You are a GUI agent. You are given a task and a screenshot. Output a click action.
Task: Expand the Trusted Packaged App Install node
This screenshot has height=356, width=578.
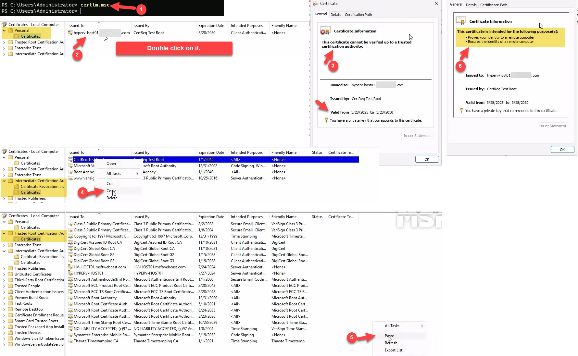[x=4, y=327]
